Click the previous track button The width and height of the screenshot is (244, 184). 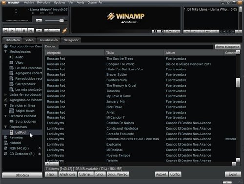coord(6,30)
